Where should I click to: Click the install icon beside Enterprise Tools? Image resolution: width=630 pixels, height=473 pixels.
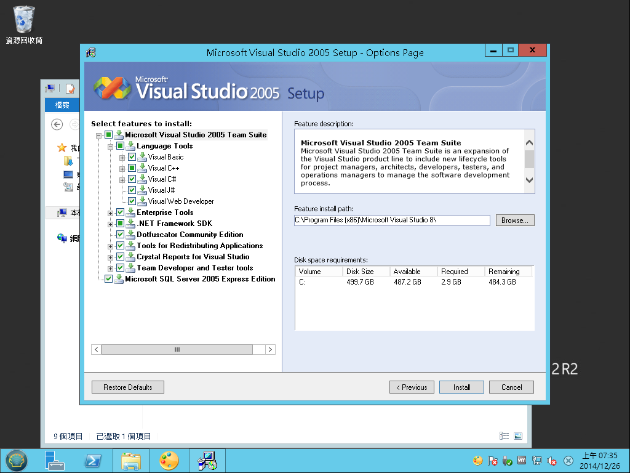(130, 212)
